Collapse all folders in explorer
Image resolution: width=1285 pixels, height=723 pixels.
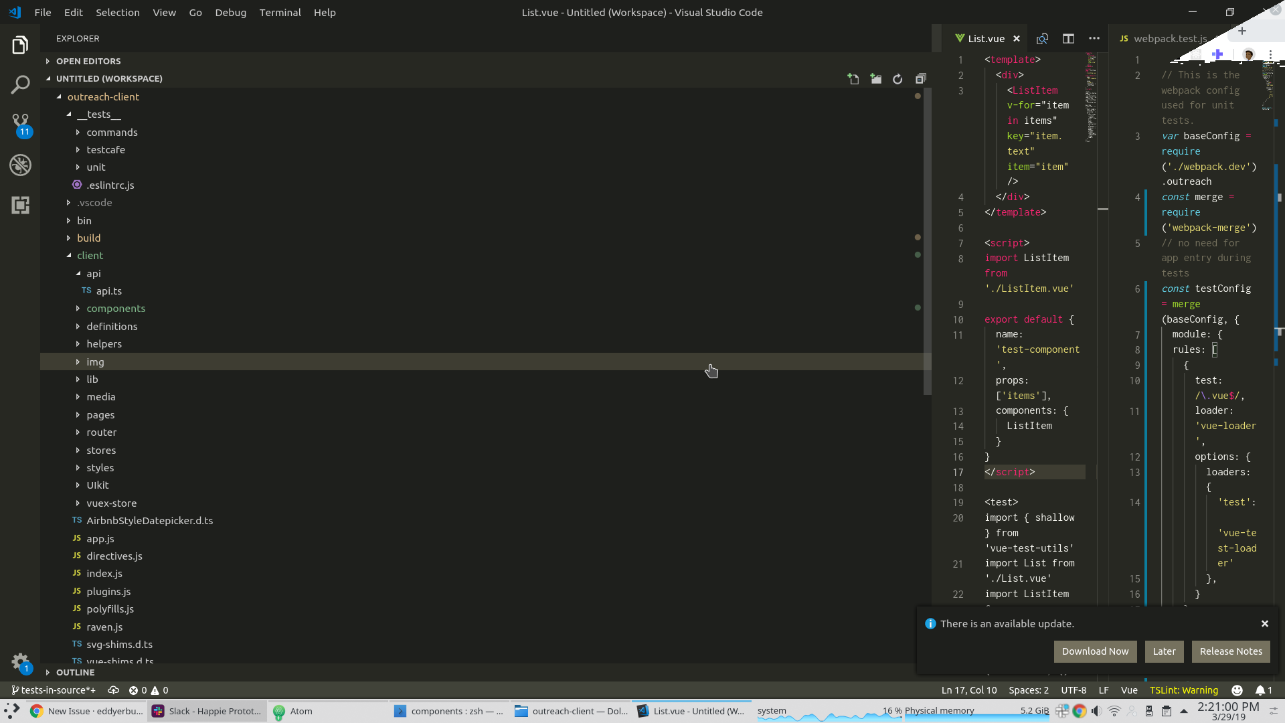(x=920, y=79)
